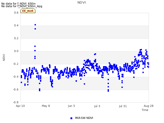
Task: Click the PAR-SW NDVI legend swatch
Action: point(71,118)
